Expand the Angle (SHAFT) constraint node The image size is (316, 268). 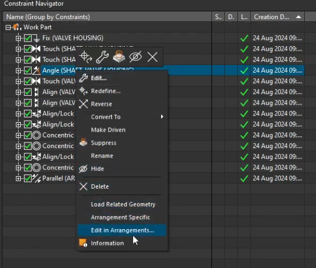click(x=19, y=70)
